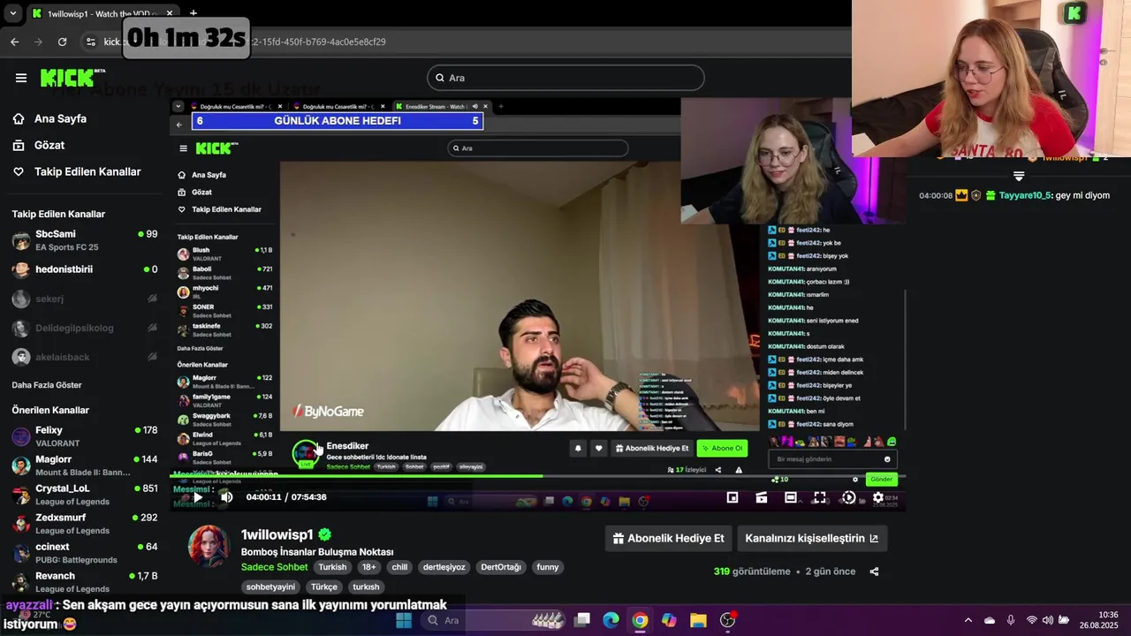Expand hidden system tray icons chevron

pos(968,620)
